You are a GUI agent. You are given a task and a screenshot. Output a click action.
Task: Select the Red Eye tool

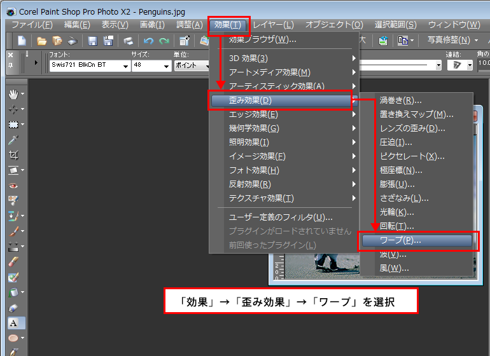point(13,186)
